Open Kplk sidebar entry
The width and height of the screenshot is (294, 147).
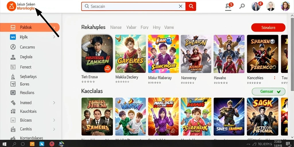click(x=24, y=37)
